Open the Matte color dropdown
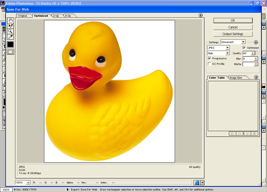The image size is (267, 192). tap(256, 64)
